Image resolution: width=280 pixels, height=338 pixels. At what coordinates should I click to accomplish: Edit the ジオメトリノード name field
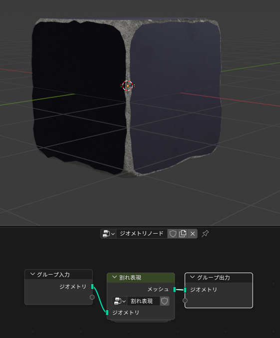tap(142, 234)
